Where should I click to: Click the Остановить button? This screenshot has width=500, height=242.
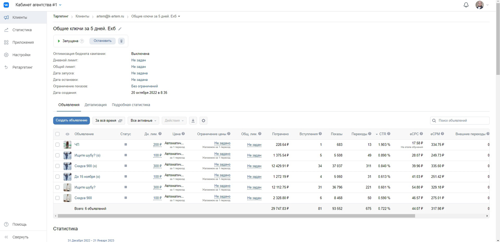tap(102, 41)
